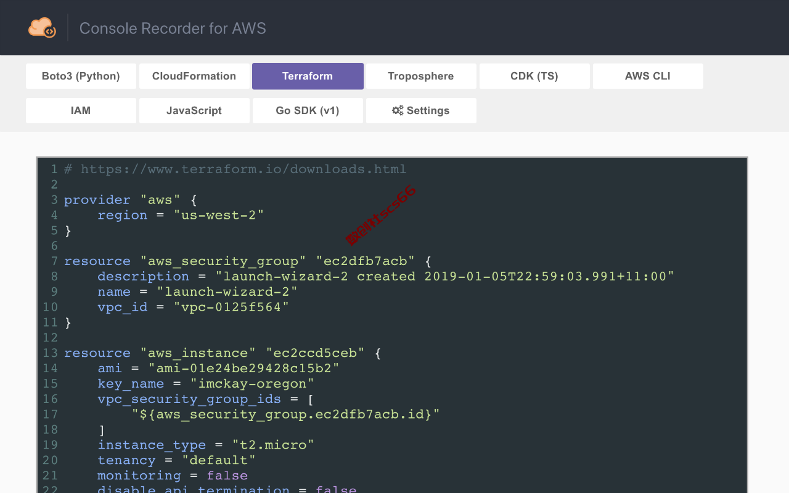The image size is (789, 493).
Task: Click the aws_security_group.ec2dfb7acb.id reference
Action: (286, 414)
